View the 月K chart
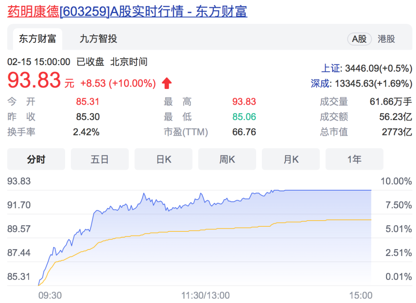Image resolution: width=416 pixels, height=303 pixels. pyautogui.click(x=291, y=159)
